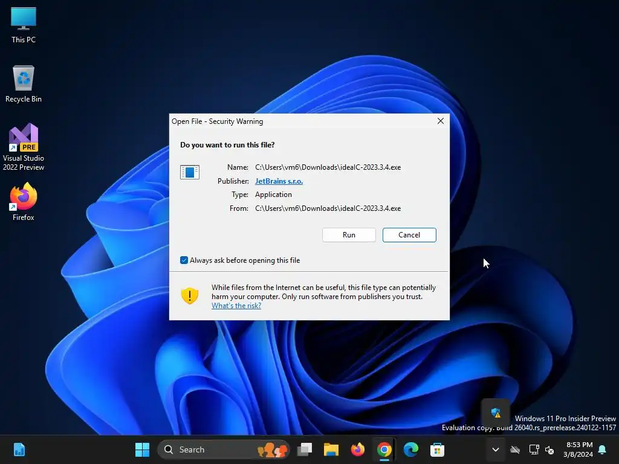Screen dimensions: 619x464
Task: Open Task View from the taskbar
Action: (305, 449)
